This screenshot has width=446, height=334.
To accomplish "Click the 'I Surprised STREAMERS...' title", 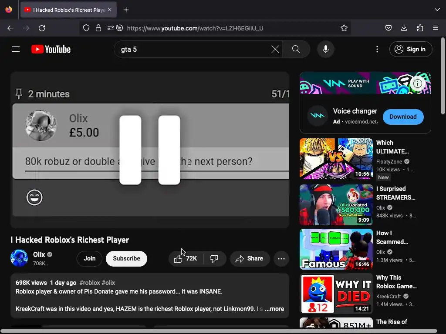I will [x=395, y=193].
